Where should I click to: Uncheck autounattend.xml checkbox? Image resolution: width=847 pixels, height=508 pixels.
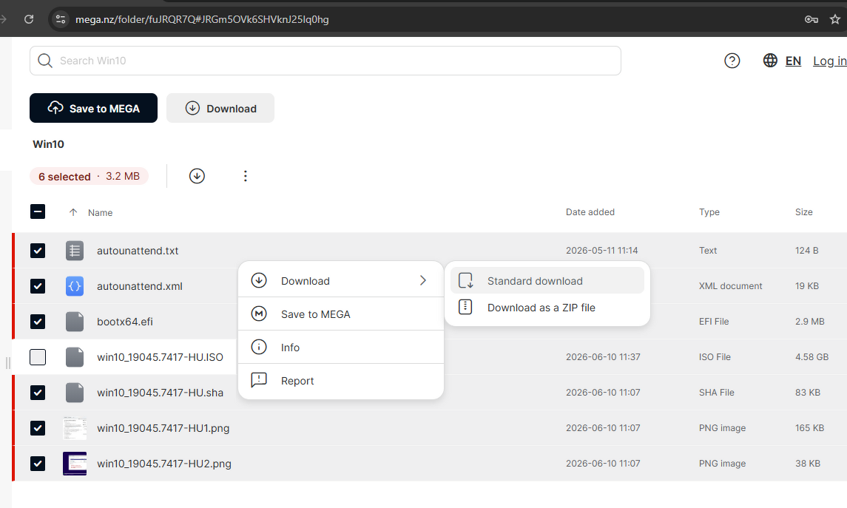(38, 286)
